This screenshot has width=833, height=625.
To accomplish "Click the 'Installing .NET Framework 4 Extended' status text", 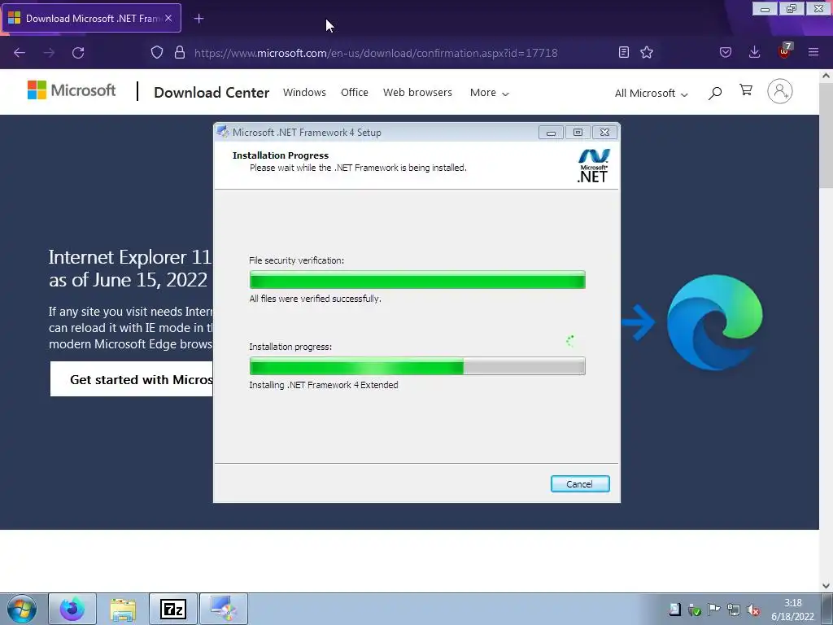I will pos(324,385).
